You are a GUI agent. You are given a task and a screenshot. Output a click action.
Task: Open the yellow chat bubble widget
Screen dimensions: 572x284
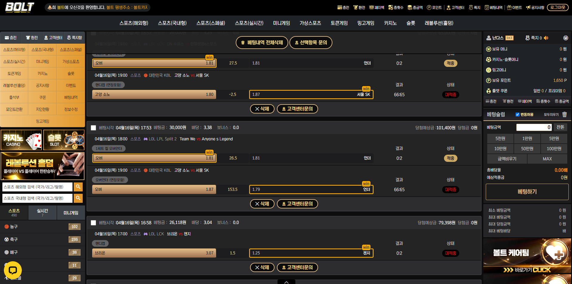pyautogui.click(x=13, y=270)
